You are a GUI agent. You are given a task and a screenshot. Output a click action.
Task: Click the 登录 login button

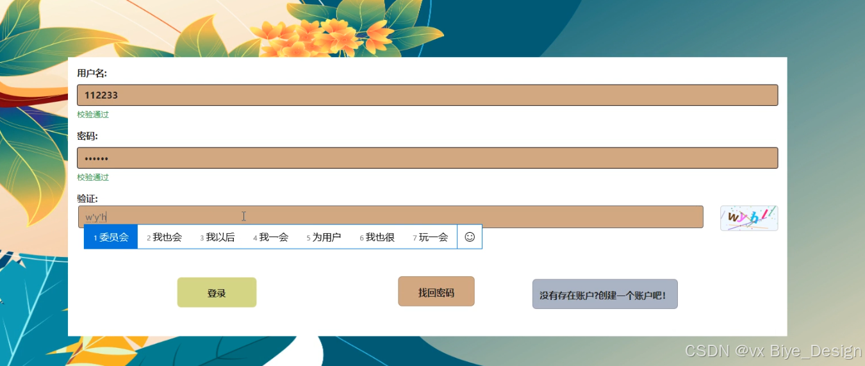[x=217, y=292]
